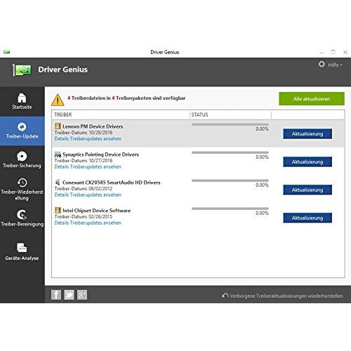
Task: Share via the Facebook icon
Action: [x=56, y=295]
